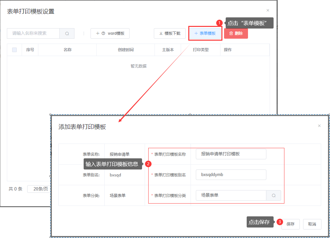330x238 pixels.
Task: Close the 添加表单打印模板 dialog
Action: pos(319,126)
